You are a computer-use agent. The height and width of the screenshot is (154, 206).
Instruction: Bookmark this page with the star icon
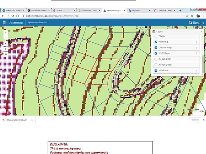point(192,16)
